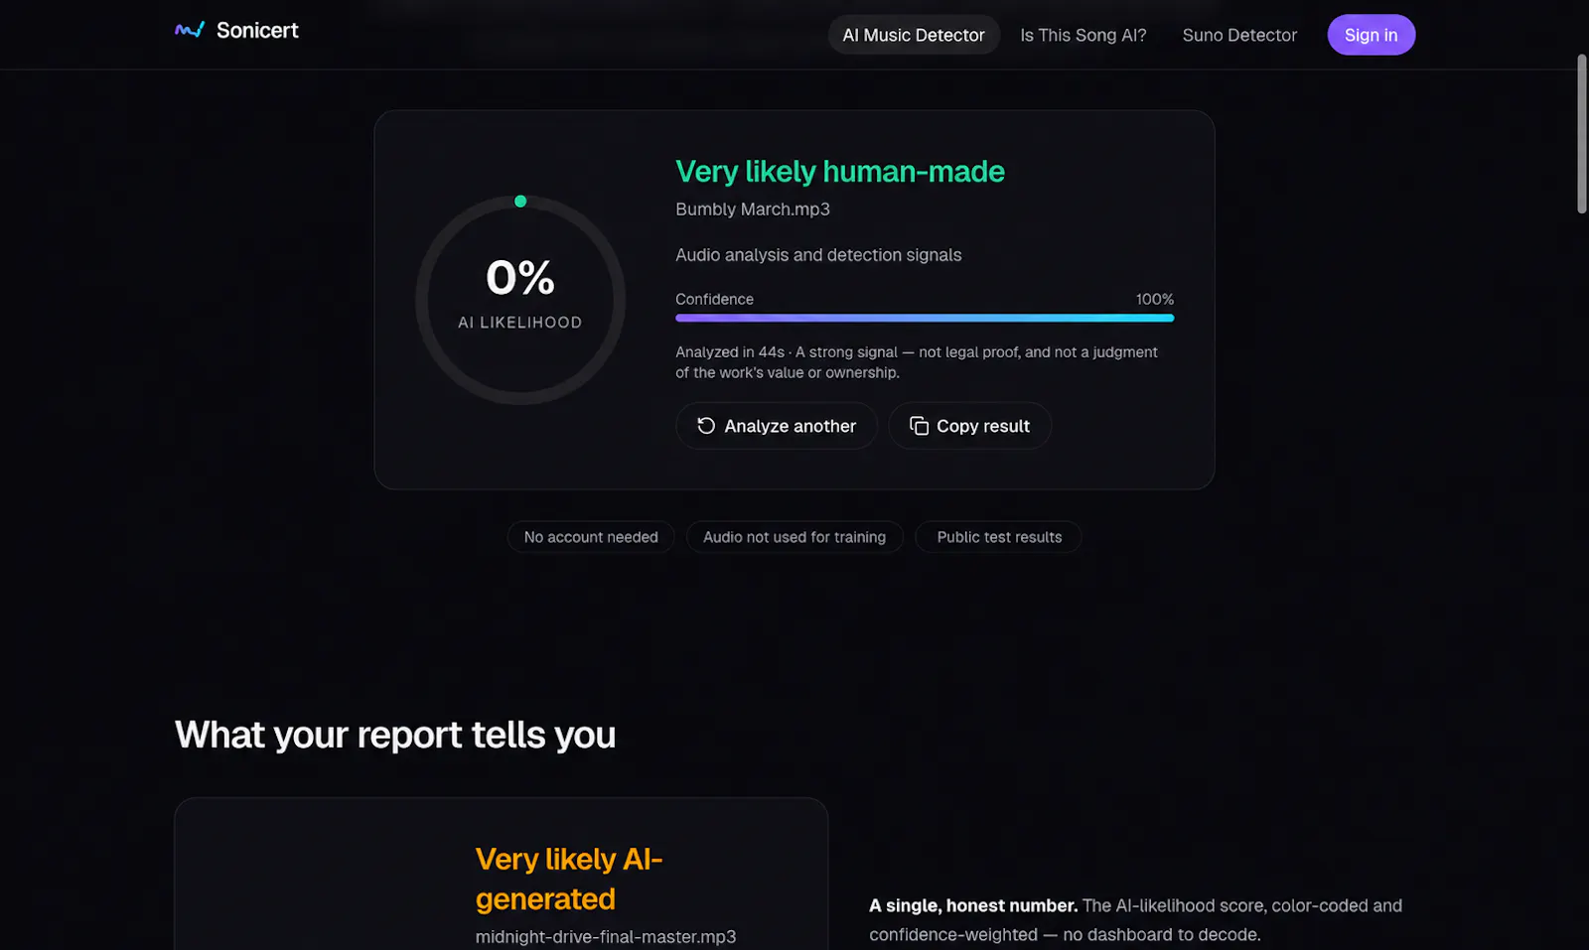This screenshot has width=1589, height=950.
Task: Click the green dot on the likelihood ring
Action: pos(520,202)
